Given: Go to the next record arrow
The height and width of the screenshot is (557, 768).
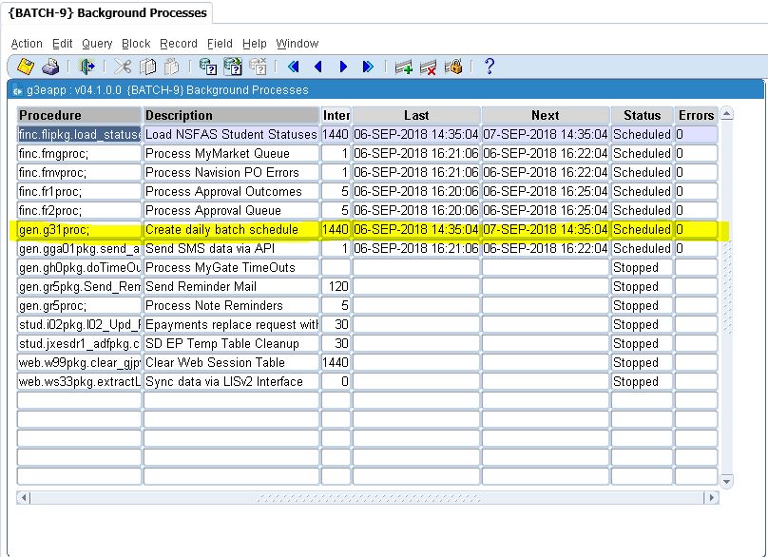Looking at the screenshot, I should point(343,67).
